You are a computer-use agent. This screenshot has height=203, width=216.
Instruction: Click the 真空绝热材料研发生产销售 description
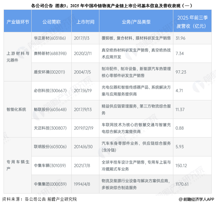(x=136, y=53)
